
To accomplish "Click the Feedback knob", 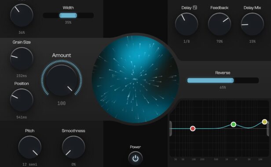I will point(220,24).
